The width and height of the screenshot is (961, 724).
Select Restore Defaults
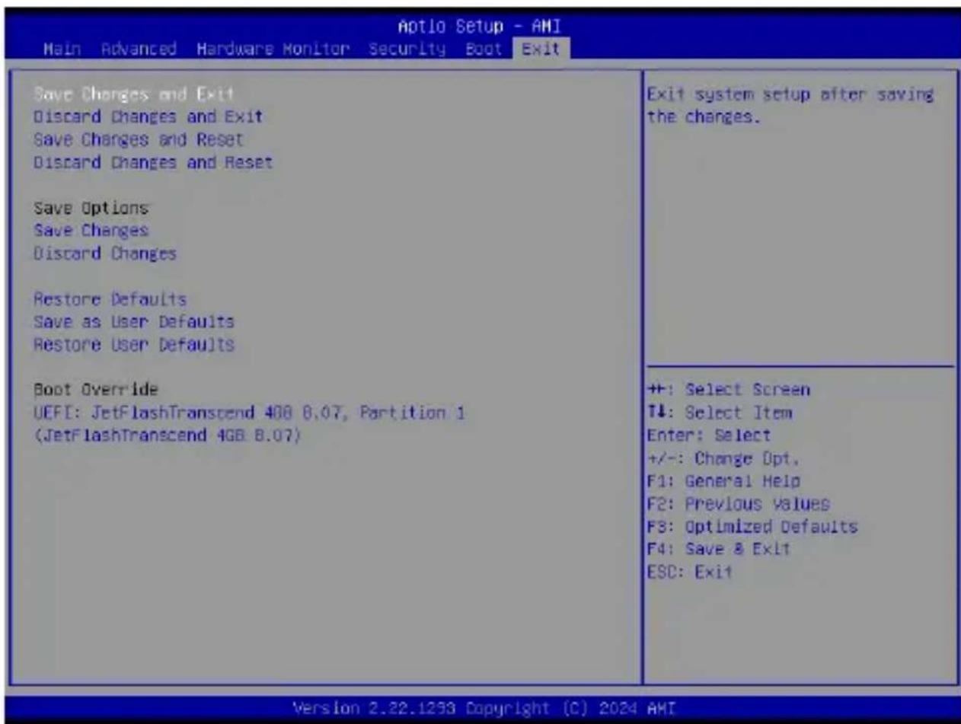(110, 298)
